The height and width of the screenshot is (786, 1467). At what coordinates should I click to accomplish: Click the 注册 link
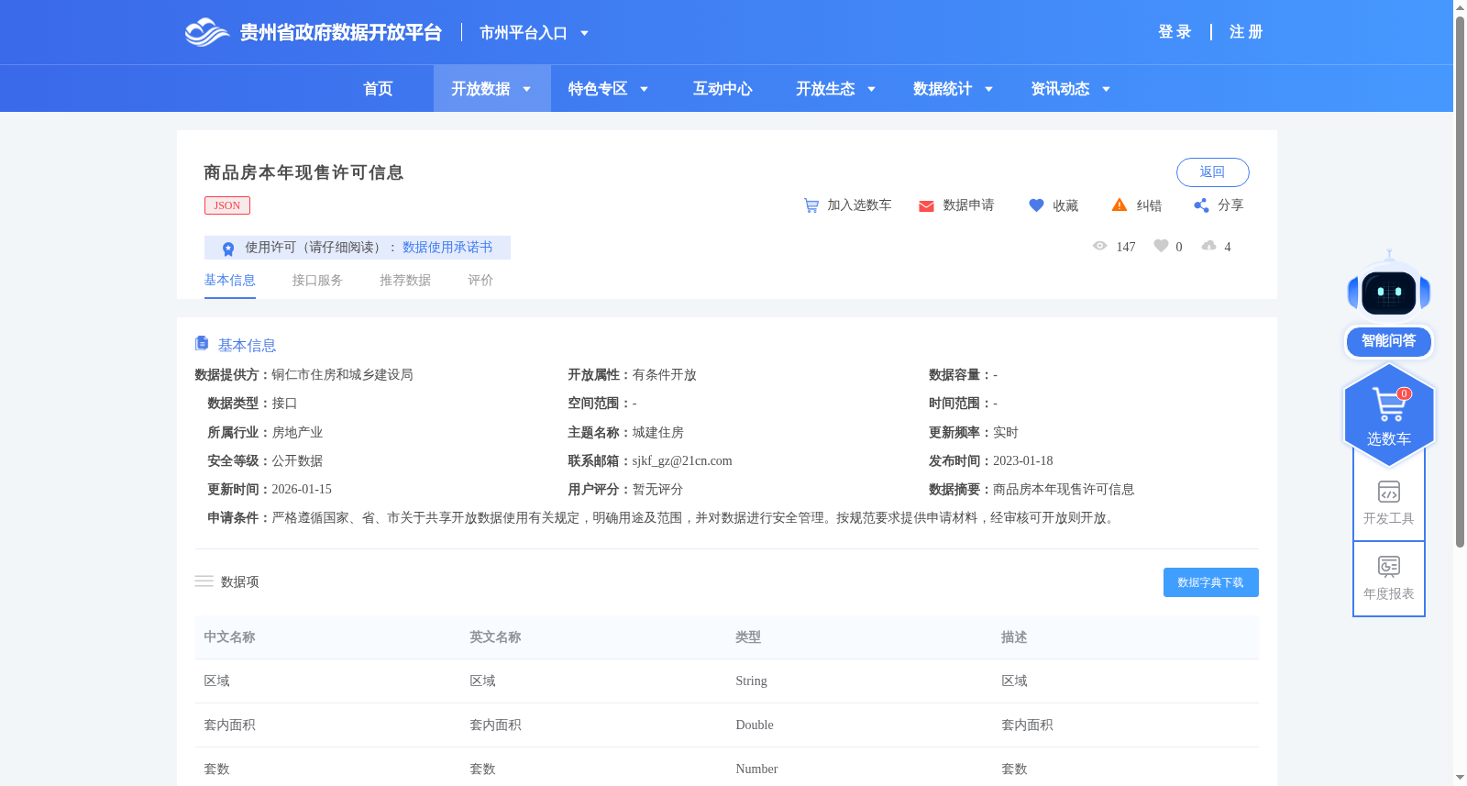point(1246,32)
